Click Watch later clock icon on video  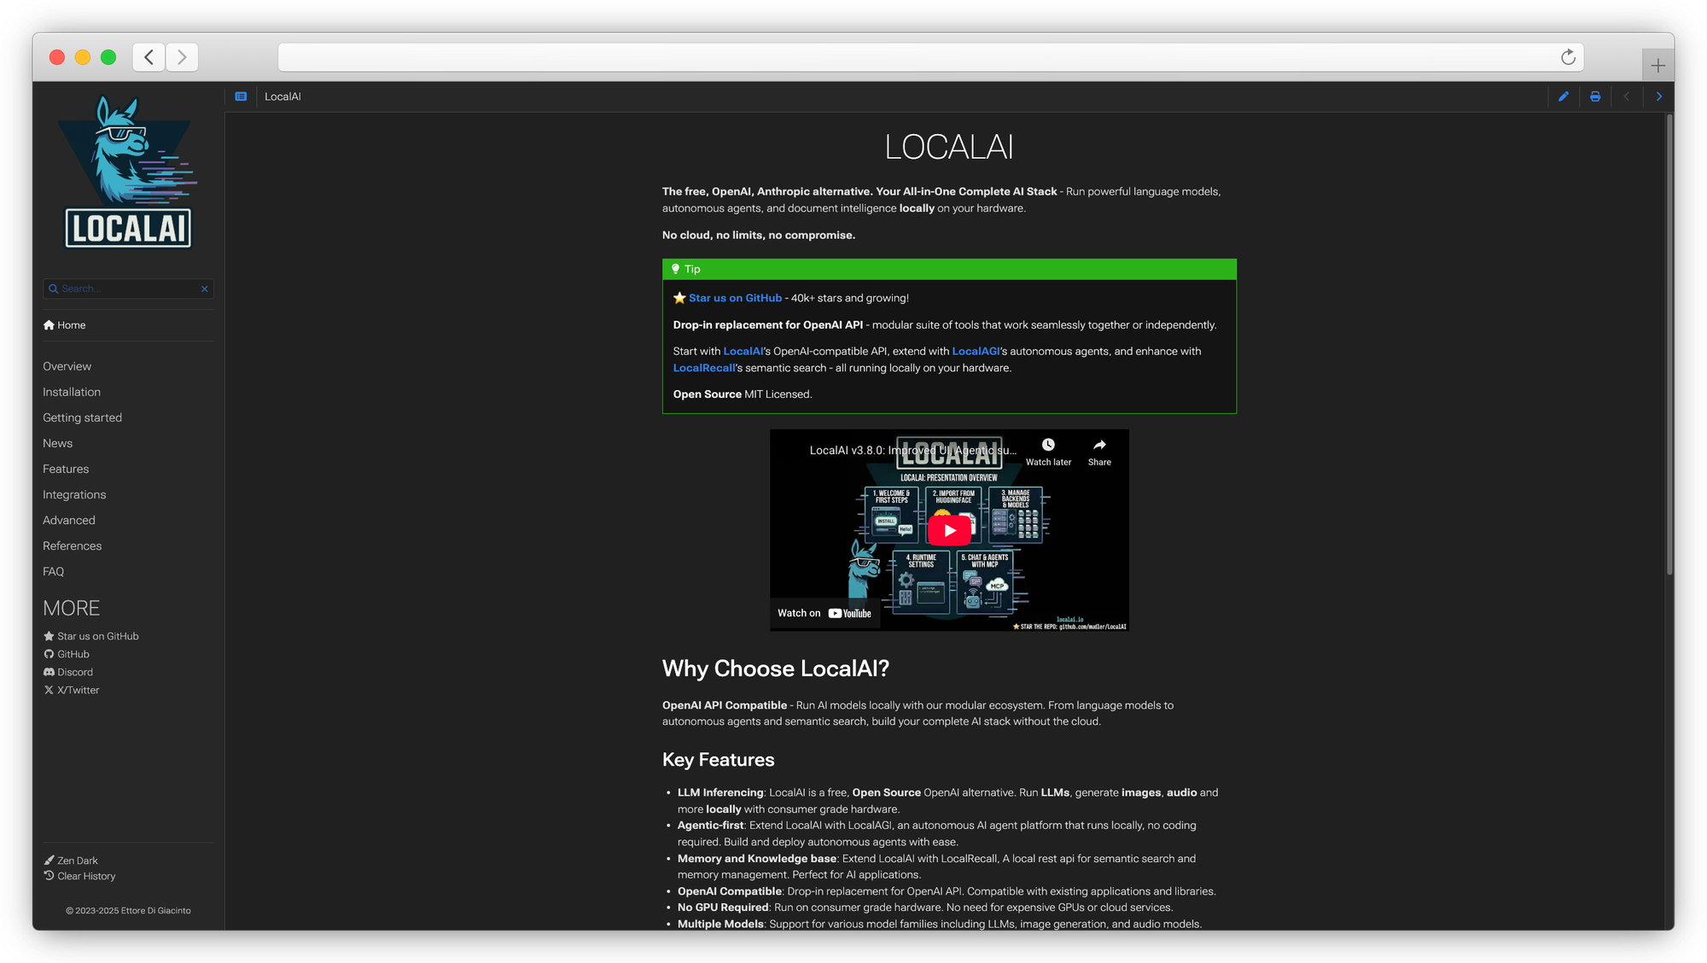1048,445
